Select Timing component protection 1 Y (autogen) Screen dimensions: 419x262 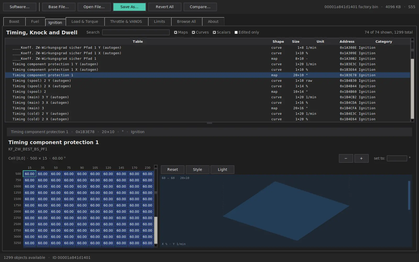tap(208, 64)
